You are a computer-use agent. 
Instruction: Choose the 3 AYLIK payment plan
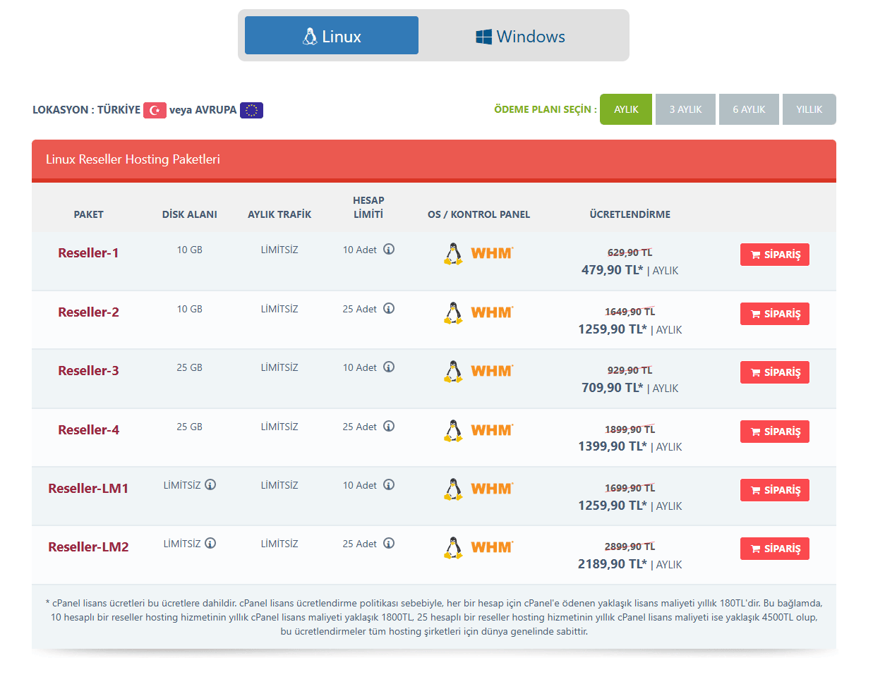point(685,109)
